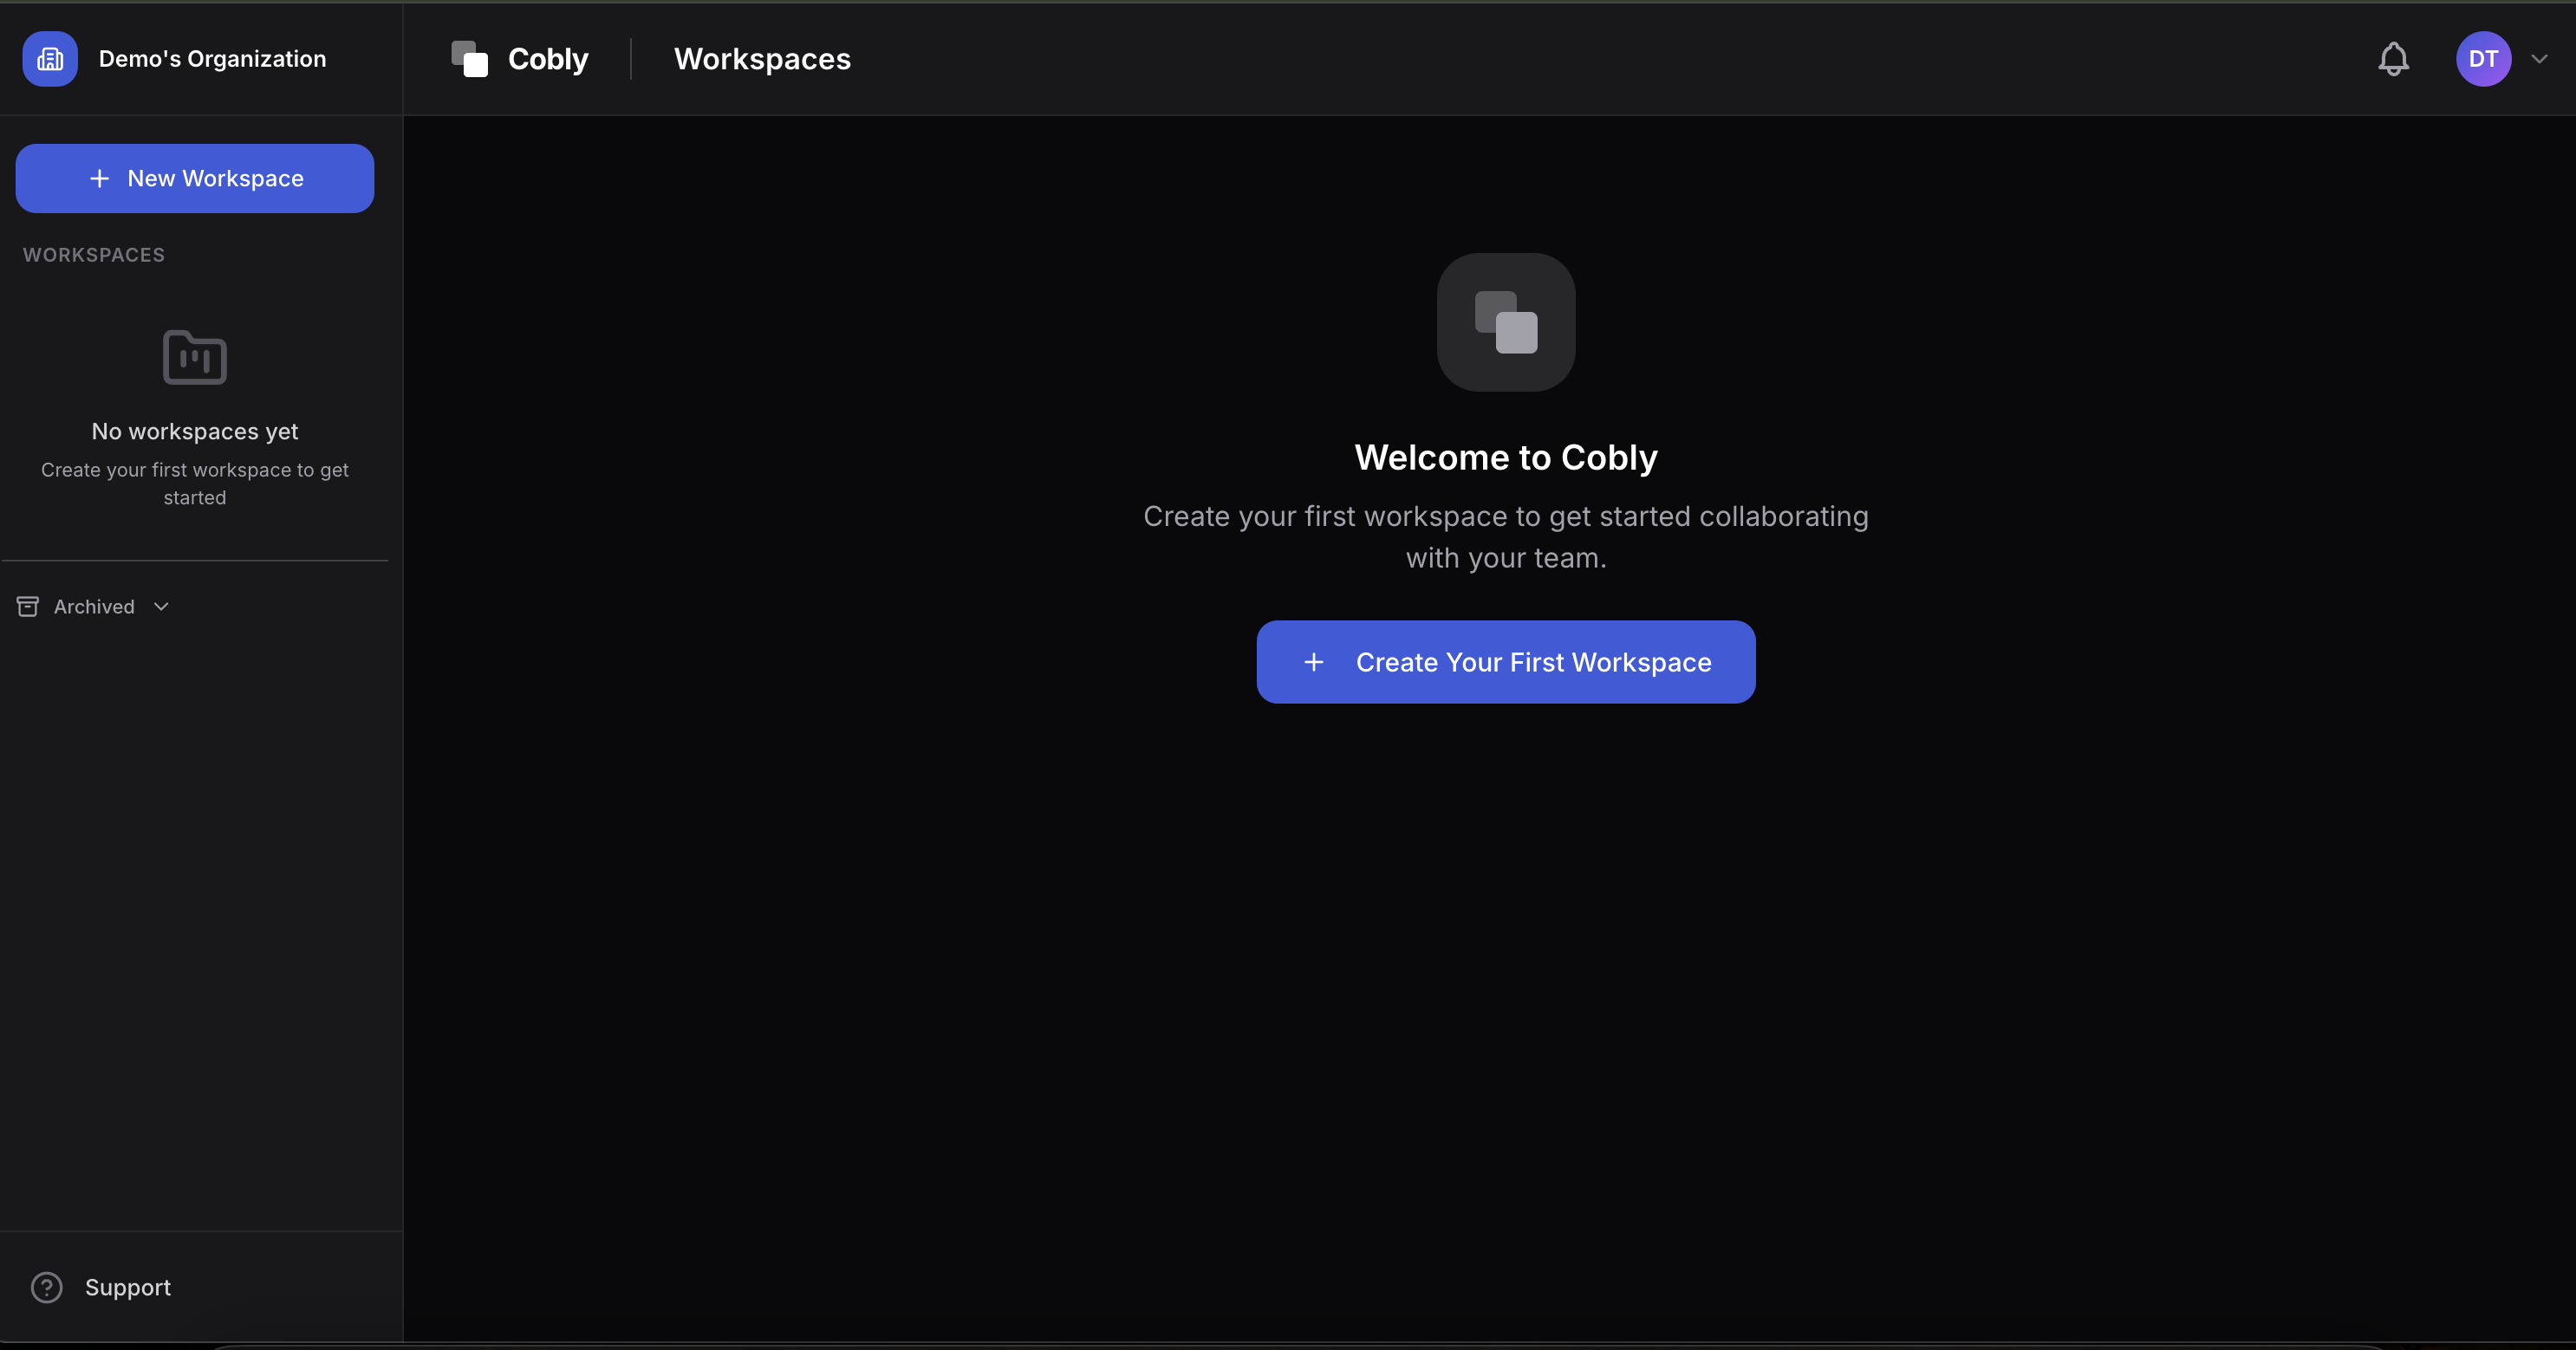The height and width of the screenshot is (1350, 2576).
Task: Open Support help icon
Action: [x=47, y=1287]
